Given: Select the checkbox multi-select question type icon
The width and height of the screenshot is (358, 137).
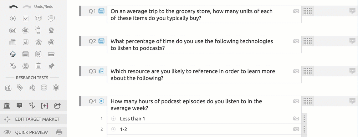Looking at the screenshot, I should click(x=26, y=18).
